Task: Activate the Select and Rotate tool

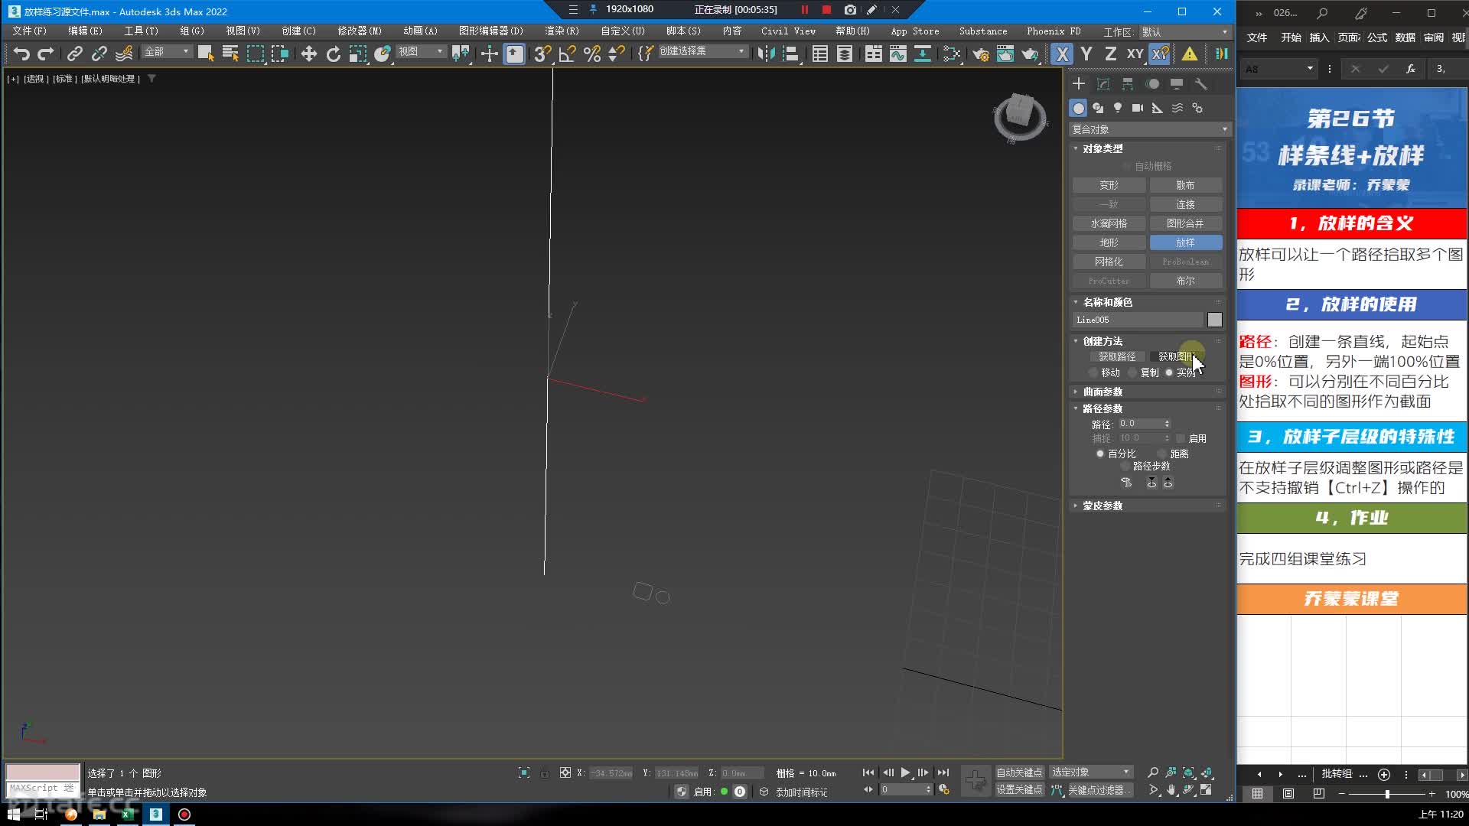Action: point(333,54)
